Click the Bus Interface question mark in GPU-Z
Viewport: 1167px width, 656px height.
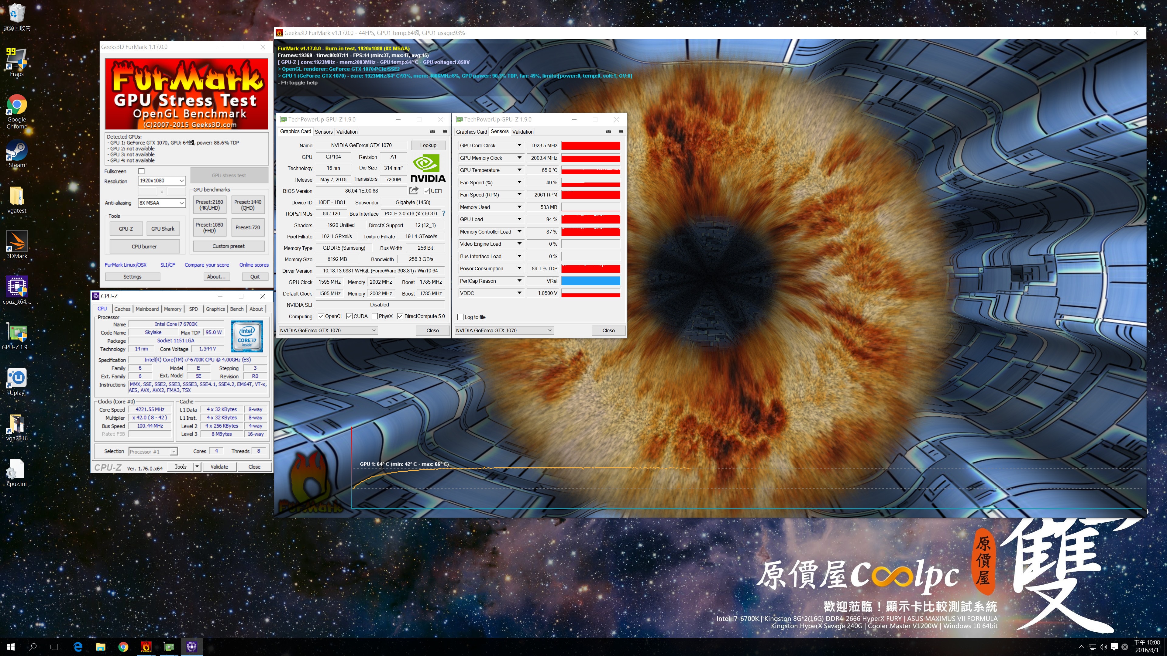point(443,214)
